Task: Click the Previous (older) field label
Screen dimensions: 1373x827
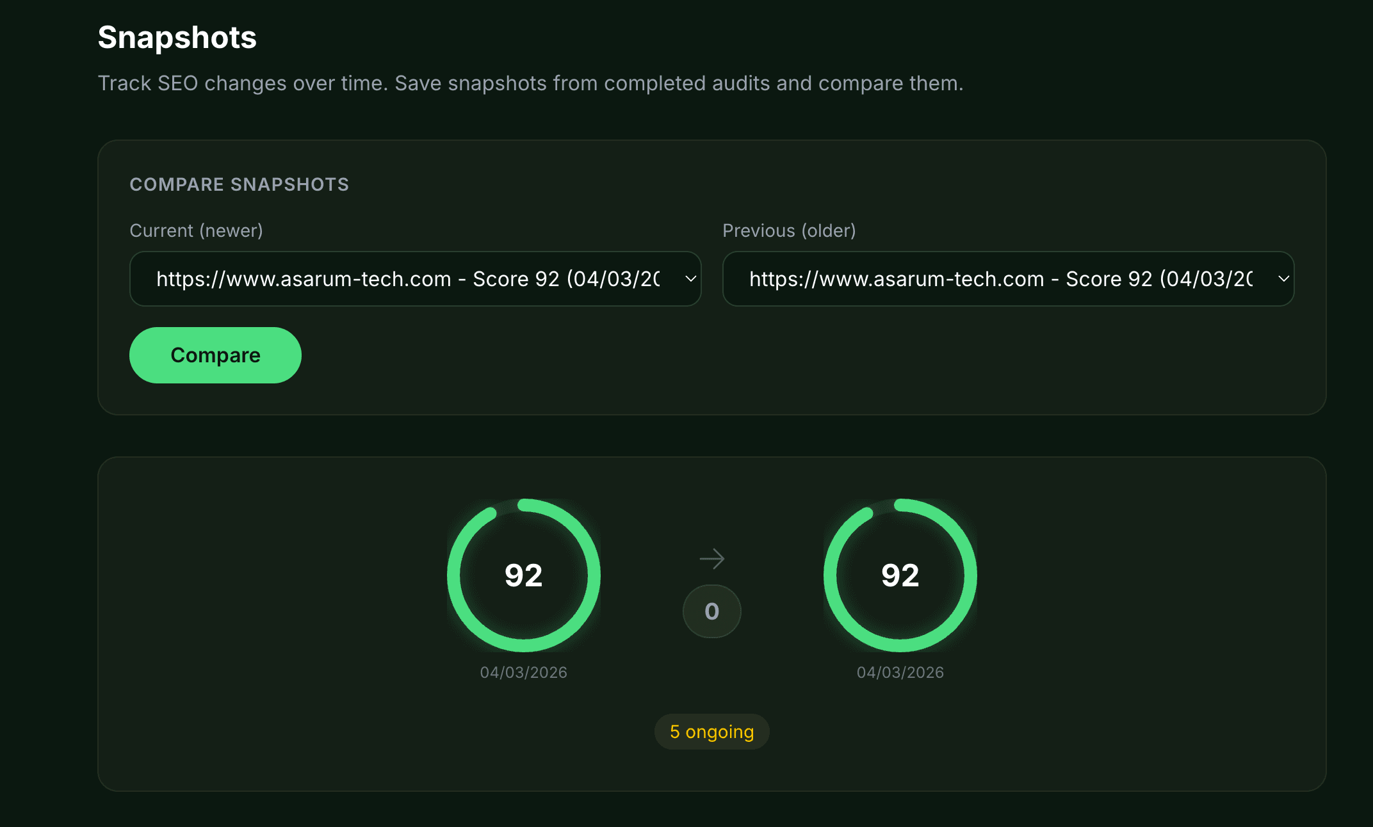Action: [790, 230]
